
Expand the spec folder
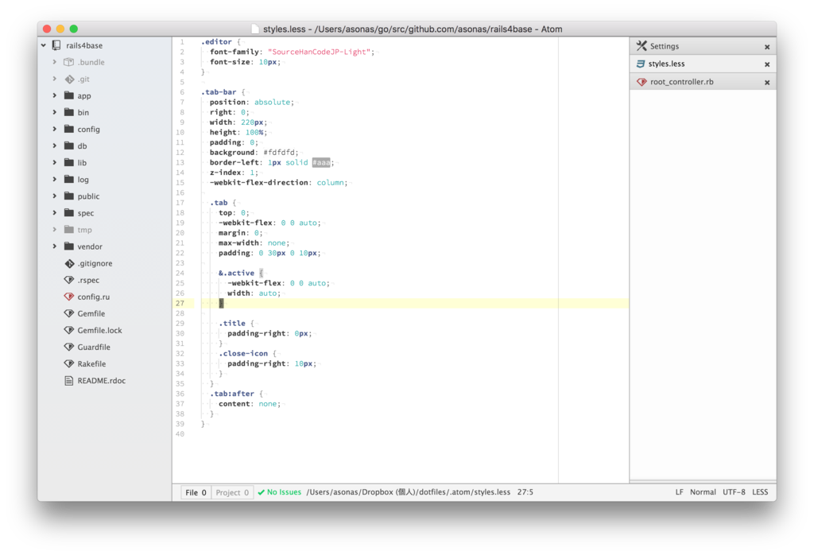(55, 213)
